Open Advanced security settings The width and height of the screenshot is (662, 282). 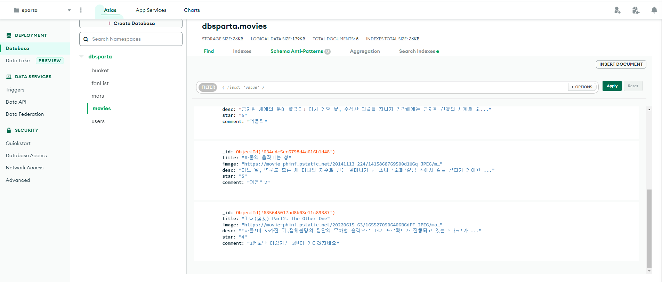[18, 180]
